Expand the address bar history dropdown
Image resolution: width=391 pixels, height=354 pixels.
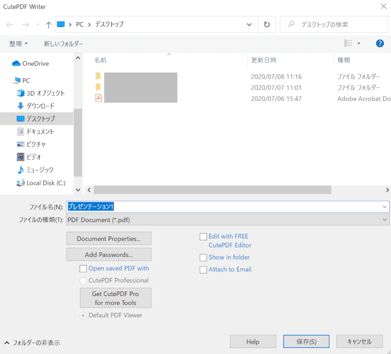tap(249, 24)
